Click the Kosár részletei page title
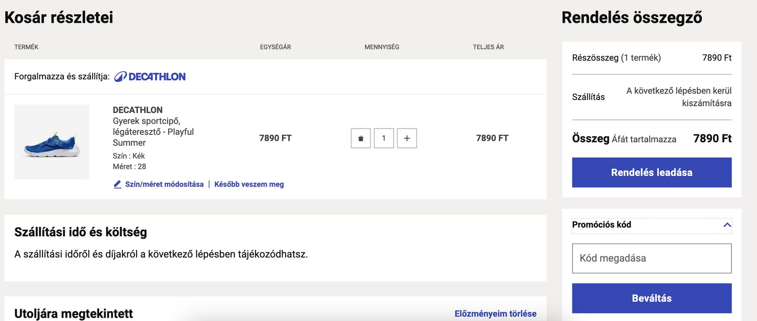757x321 pixels. click(59, 17)
